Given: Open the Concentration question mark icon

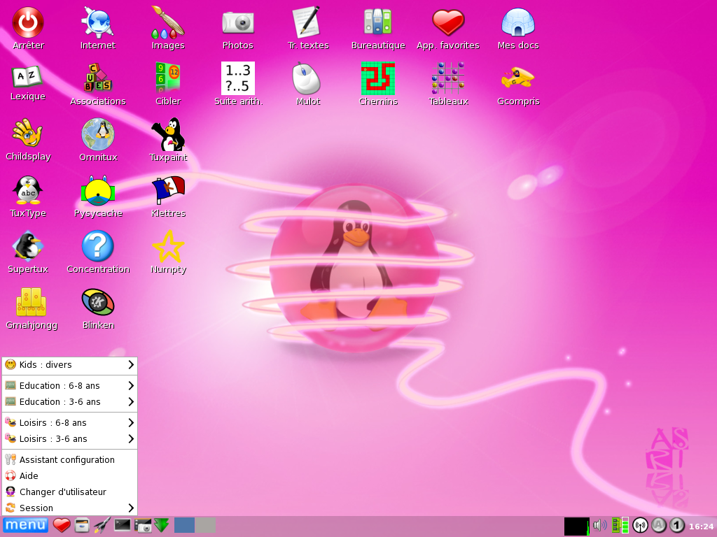Looking at the screenshot, I should point(97,246).
